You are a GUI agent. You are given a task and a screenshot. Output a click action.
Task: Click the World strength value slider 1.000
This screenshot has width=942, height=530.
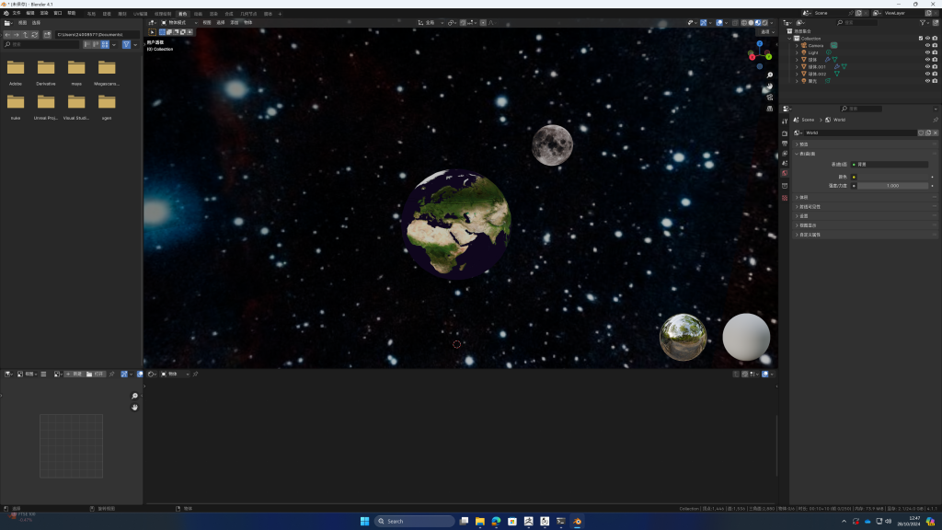point(892,186)
